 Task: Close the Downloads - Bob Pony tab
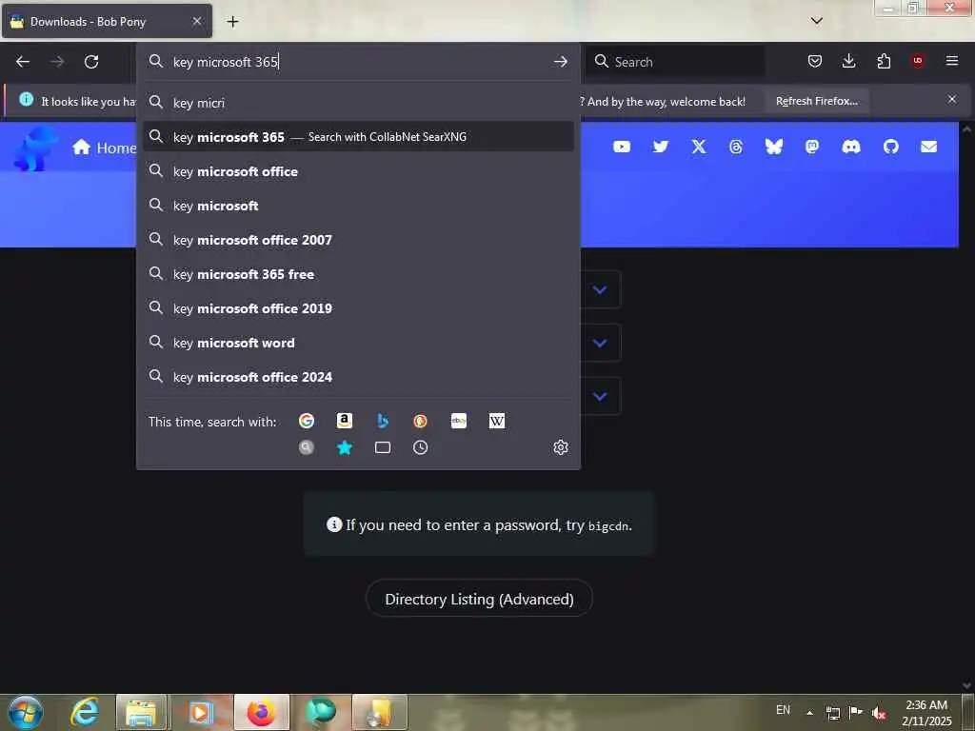[196, 21]
